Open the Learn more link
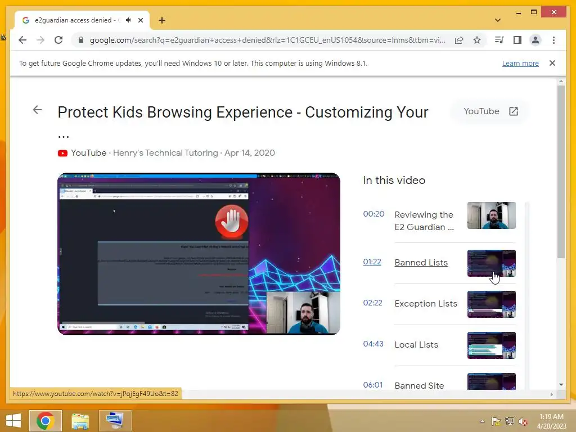Screen dimensions: 576x432 [520, 63]
